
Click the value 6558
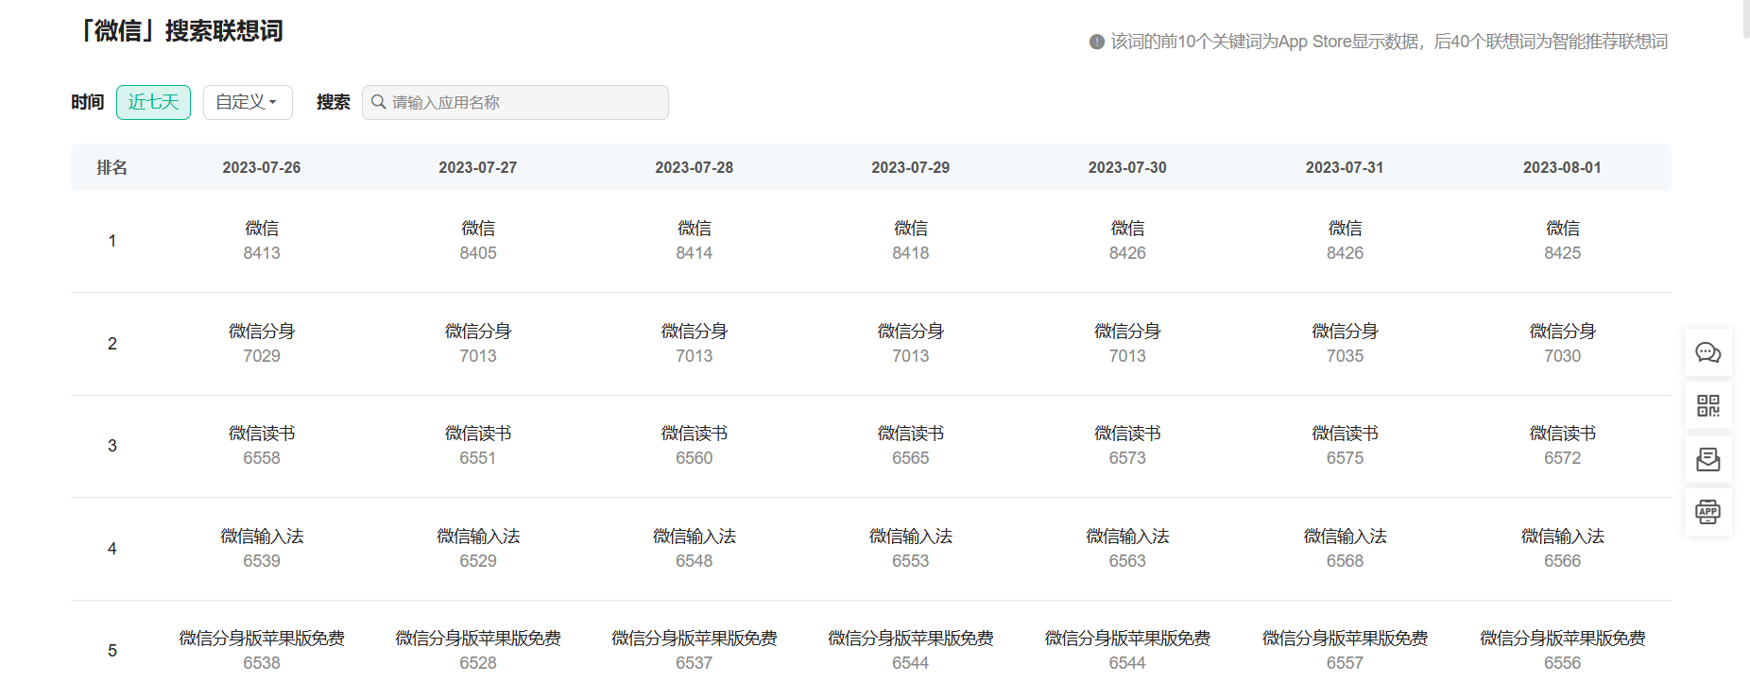pyautogui.click(x=262, y=458)
